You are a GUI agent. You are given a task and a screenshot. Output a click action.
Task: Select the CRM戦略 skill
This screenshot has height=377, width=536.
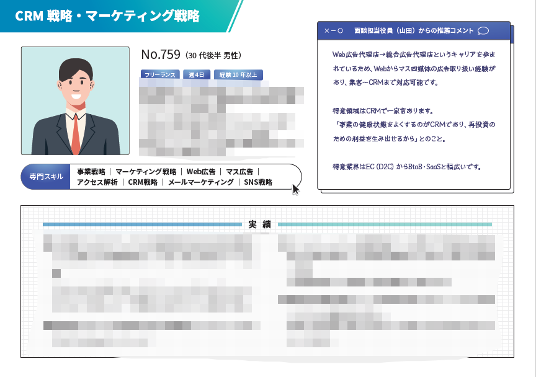143,182
